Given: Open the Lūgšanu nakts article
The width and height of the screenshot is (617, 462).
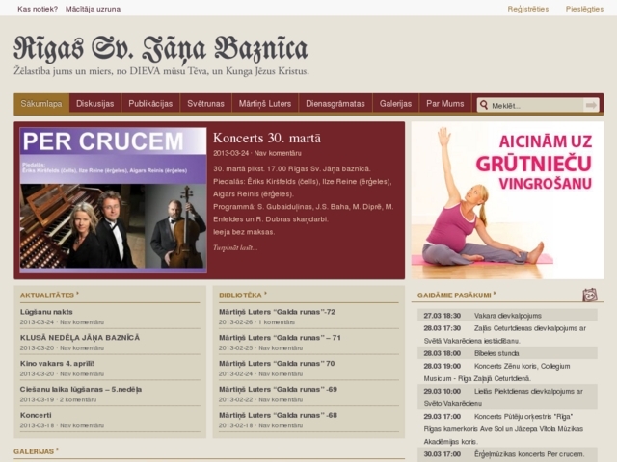Looking at the screenshot, I should [x=46, y=312].
